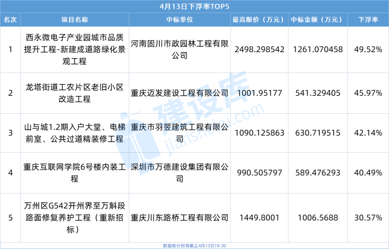Select the 2498.298542 maximum price cell
389x249 pixels.
259,49
